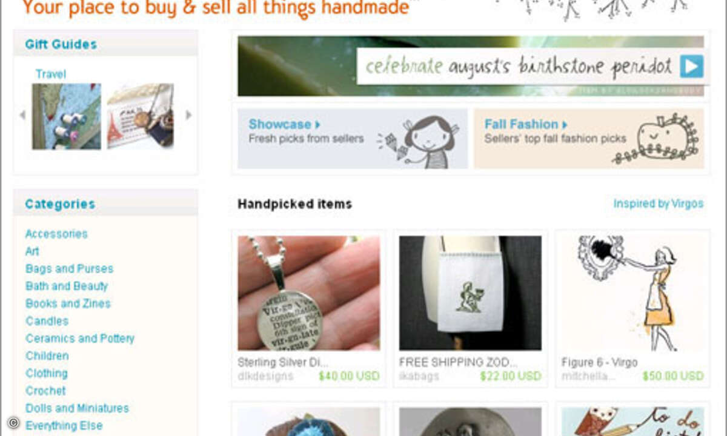Click the right arrow in Gift Guides carousel
727x436 pixels.
[x=188, y=115]
